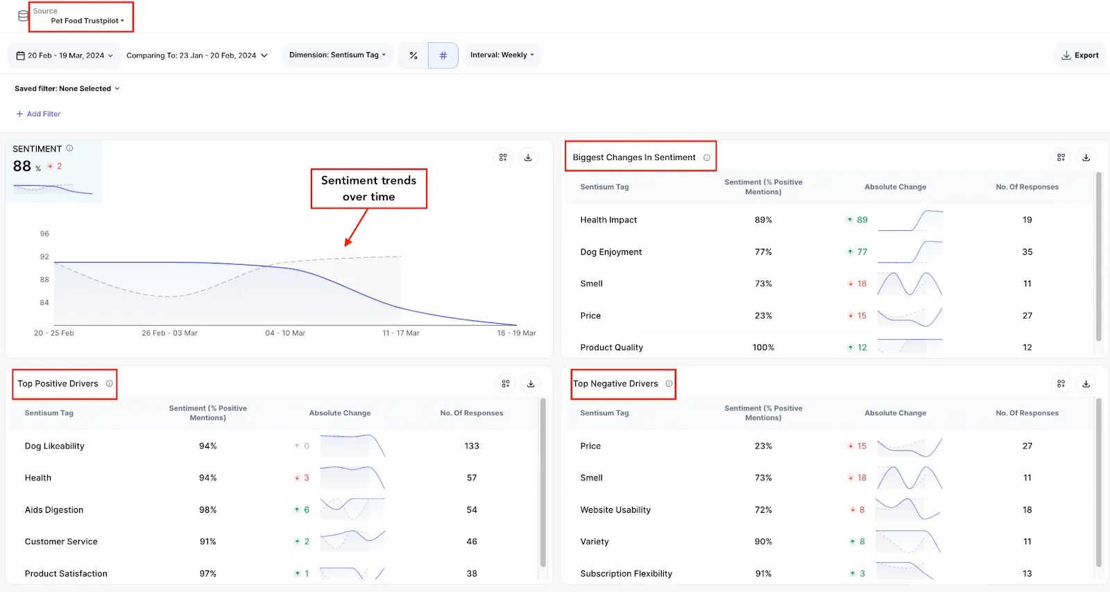
Task: Select Website Usability tag in Negative Drivers
Action: click(x=615, y=510)
